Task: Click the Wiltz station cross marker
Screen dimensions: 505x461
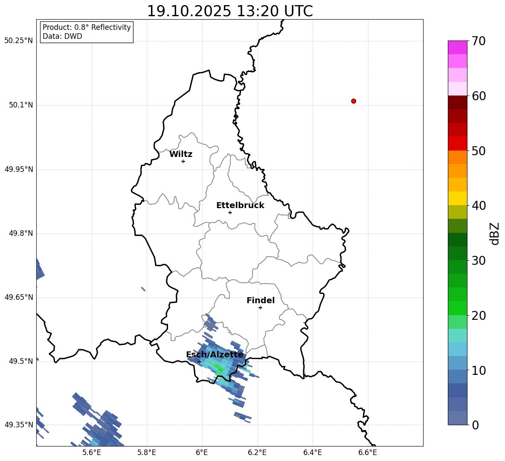Action: 183,161
